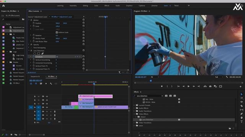Lock the Mix track
This screenshot has height=137, width=245.
(35, 123)
